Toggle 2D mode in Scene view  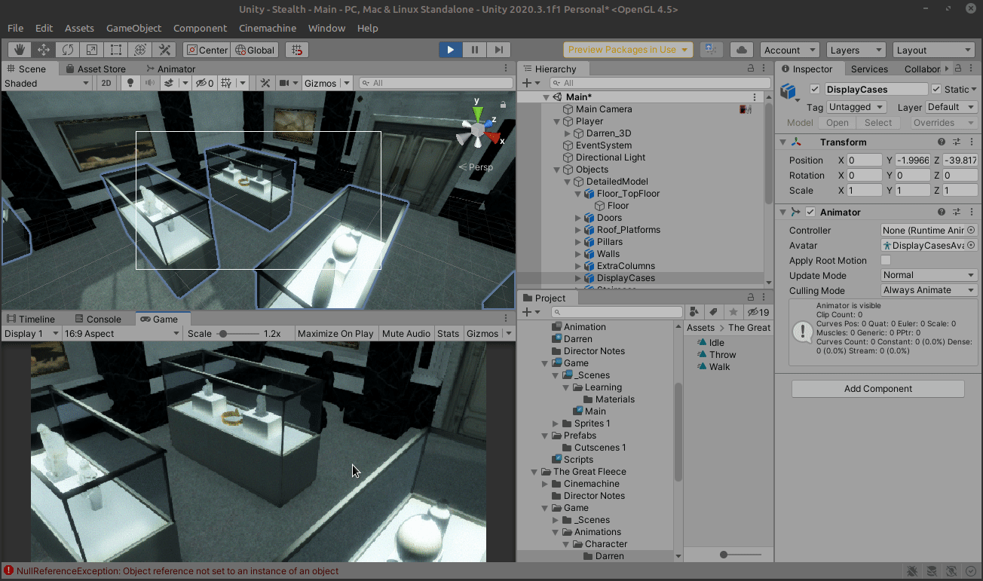pos(107,83)
